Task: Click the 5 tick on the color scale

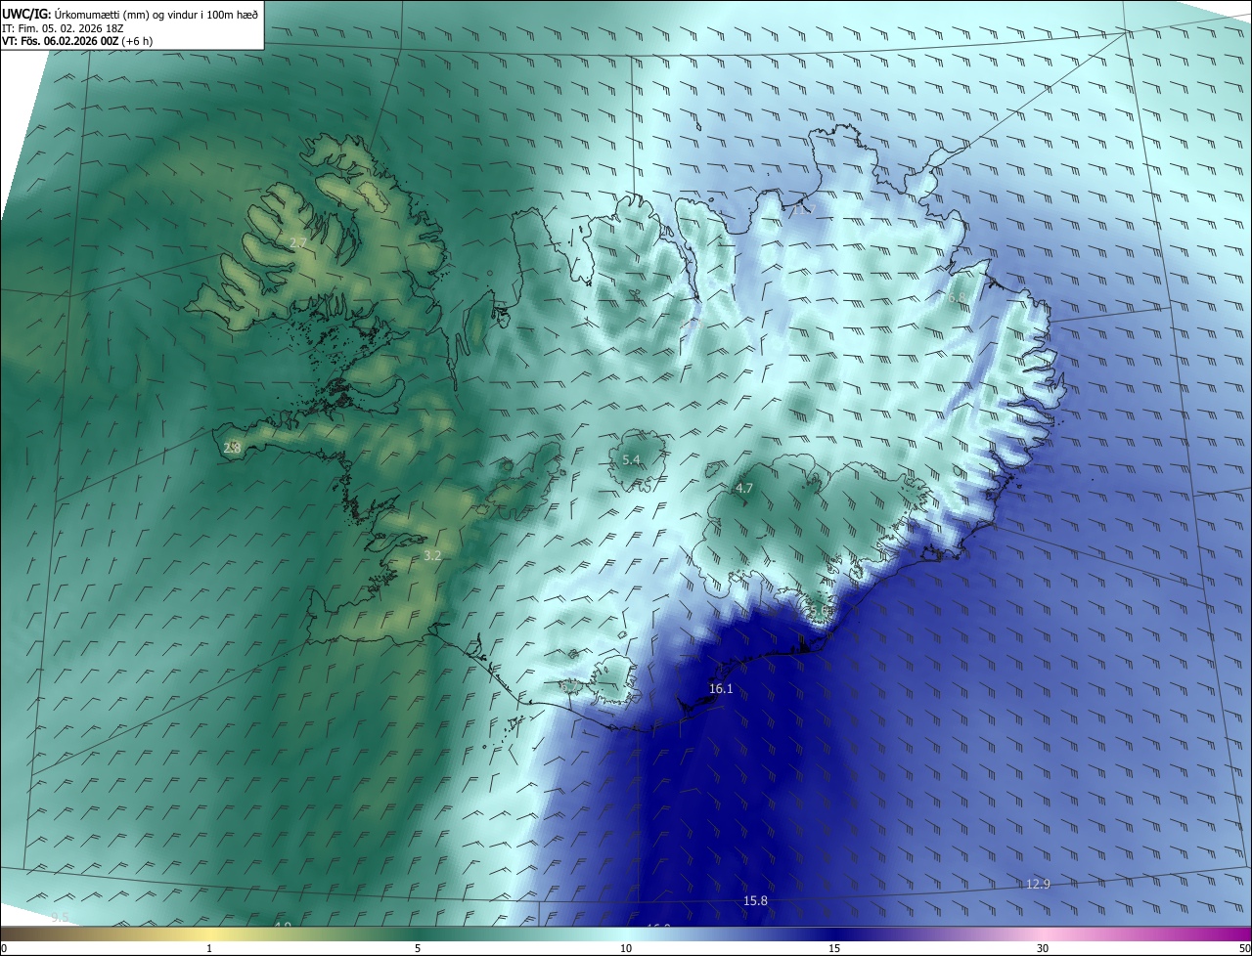Action: pyautogui.click(x=418, y=948)
